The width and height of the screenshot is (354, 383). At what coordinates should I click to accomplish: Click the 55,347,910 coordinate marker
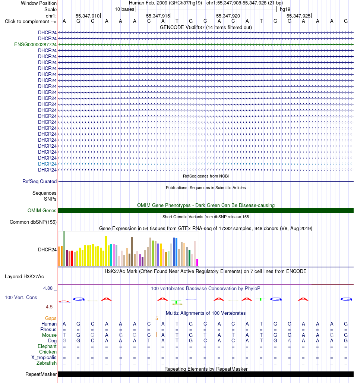tap(88, 16)
